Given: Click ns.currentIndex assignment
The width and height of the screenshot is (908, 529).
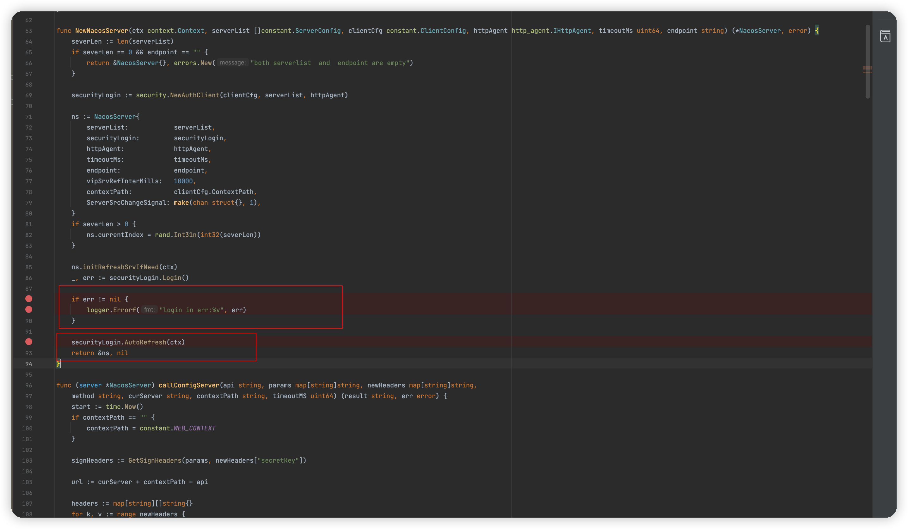Looking at the screenshot, I should pyautogui.click(x=115, y=235).
